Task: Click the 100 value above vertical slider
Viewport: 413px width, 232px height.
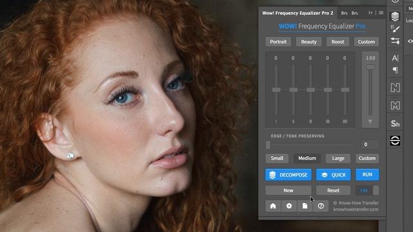Action: [x=370, y=58]
